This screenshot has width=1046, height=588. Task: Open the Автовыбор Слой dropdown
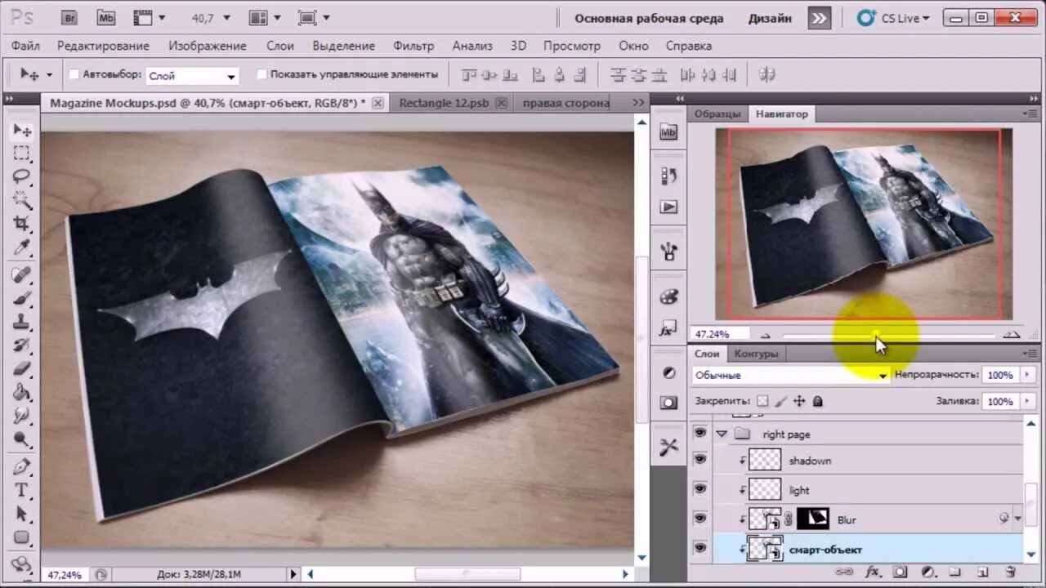[192, 75]
